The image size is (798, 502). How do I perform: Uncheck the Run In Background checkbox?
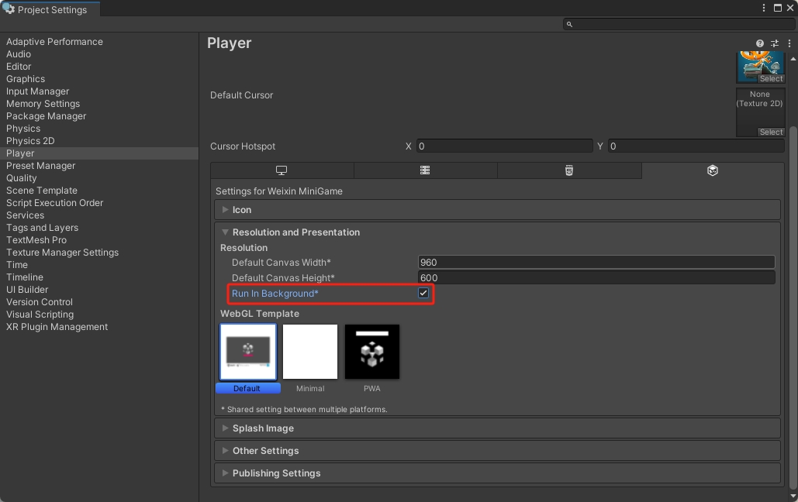(x=423, y=294)
